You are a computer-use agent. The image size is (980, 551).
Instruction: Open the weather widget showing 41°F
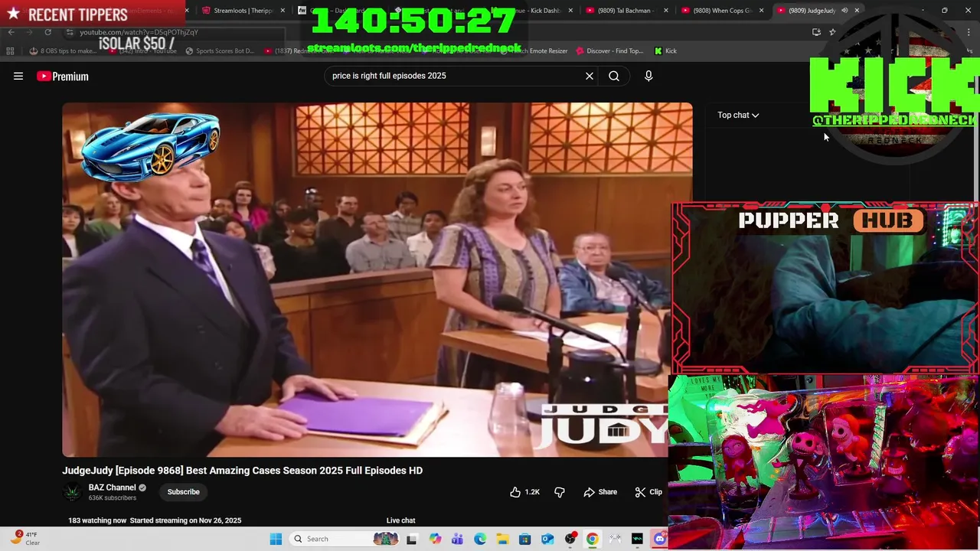point(25,539)
